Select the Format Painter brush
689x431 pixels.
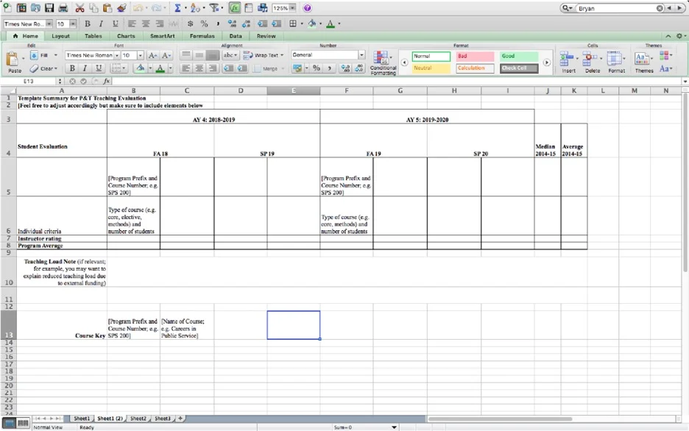point(121,8)
